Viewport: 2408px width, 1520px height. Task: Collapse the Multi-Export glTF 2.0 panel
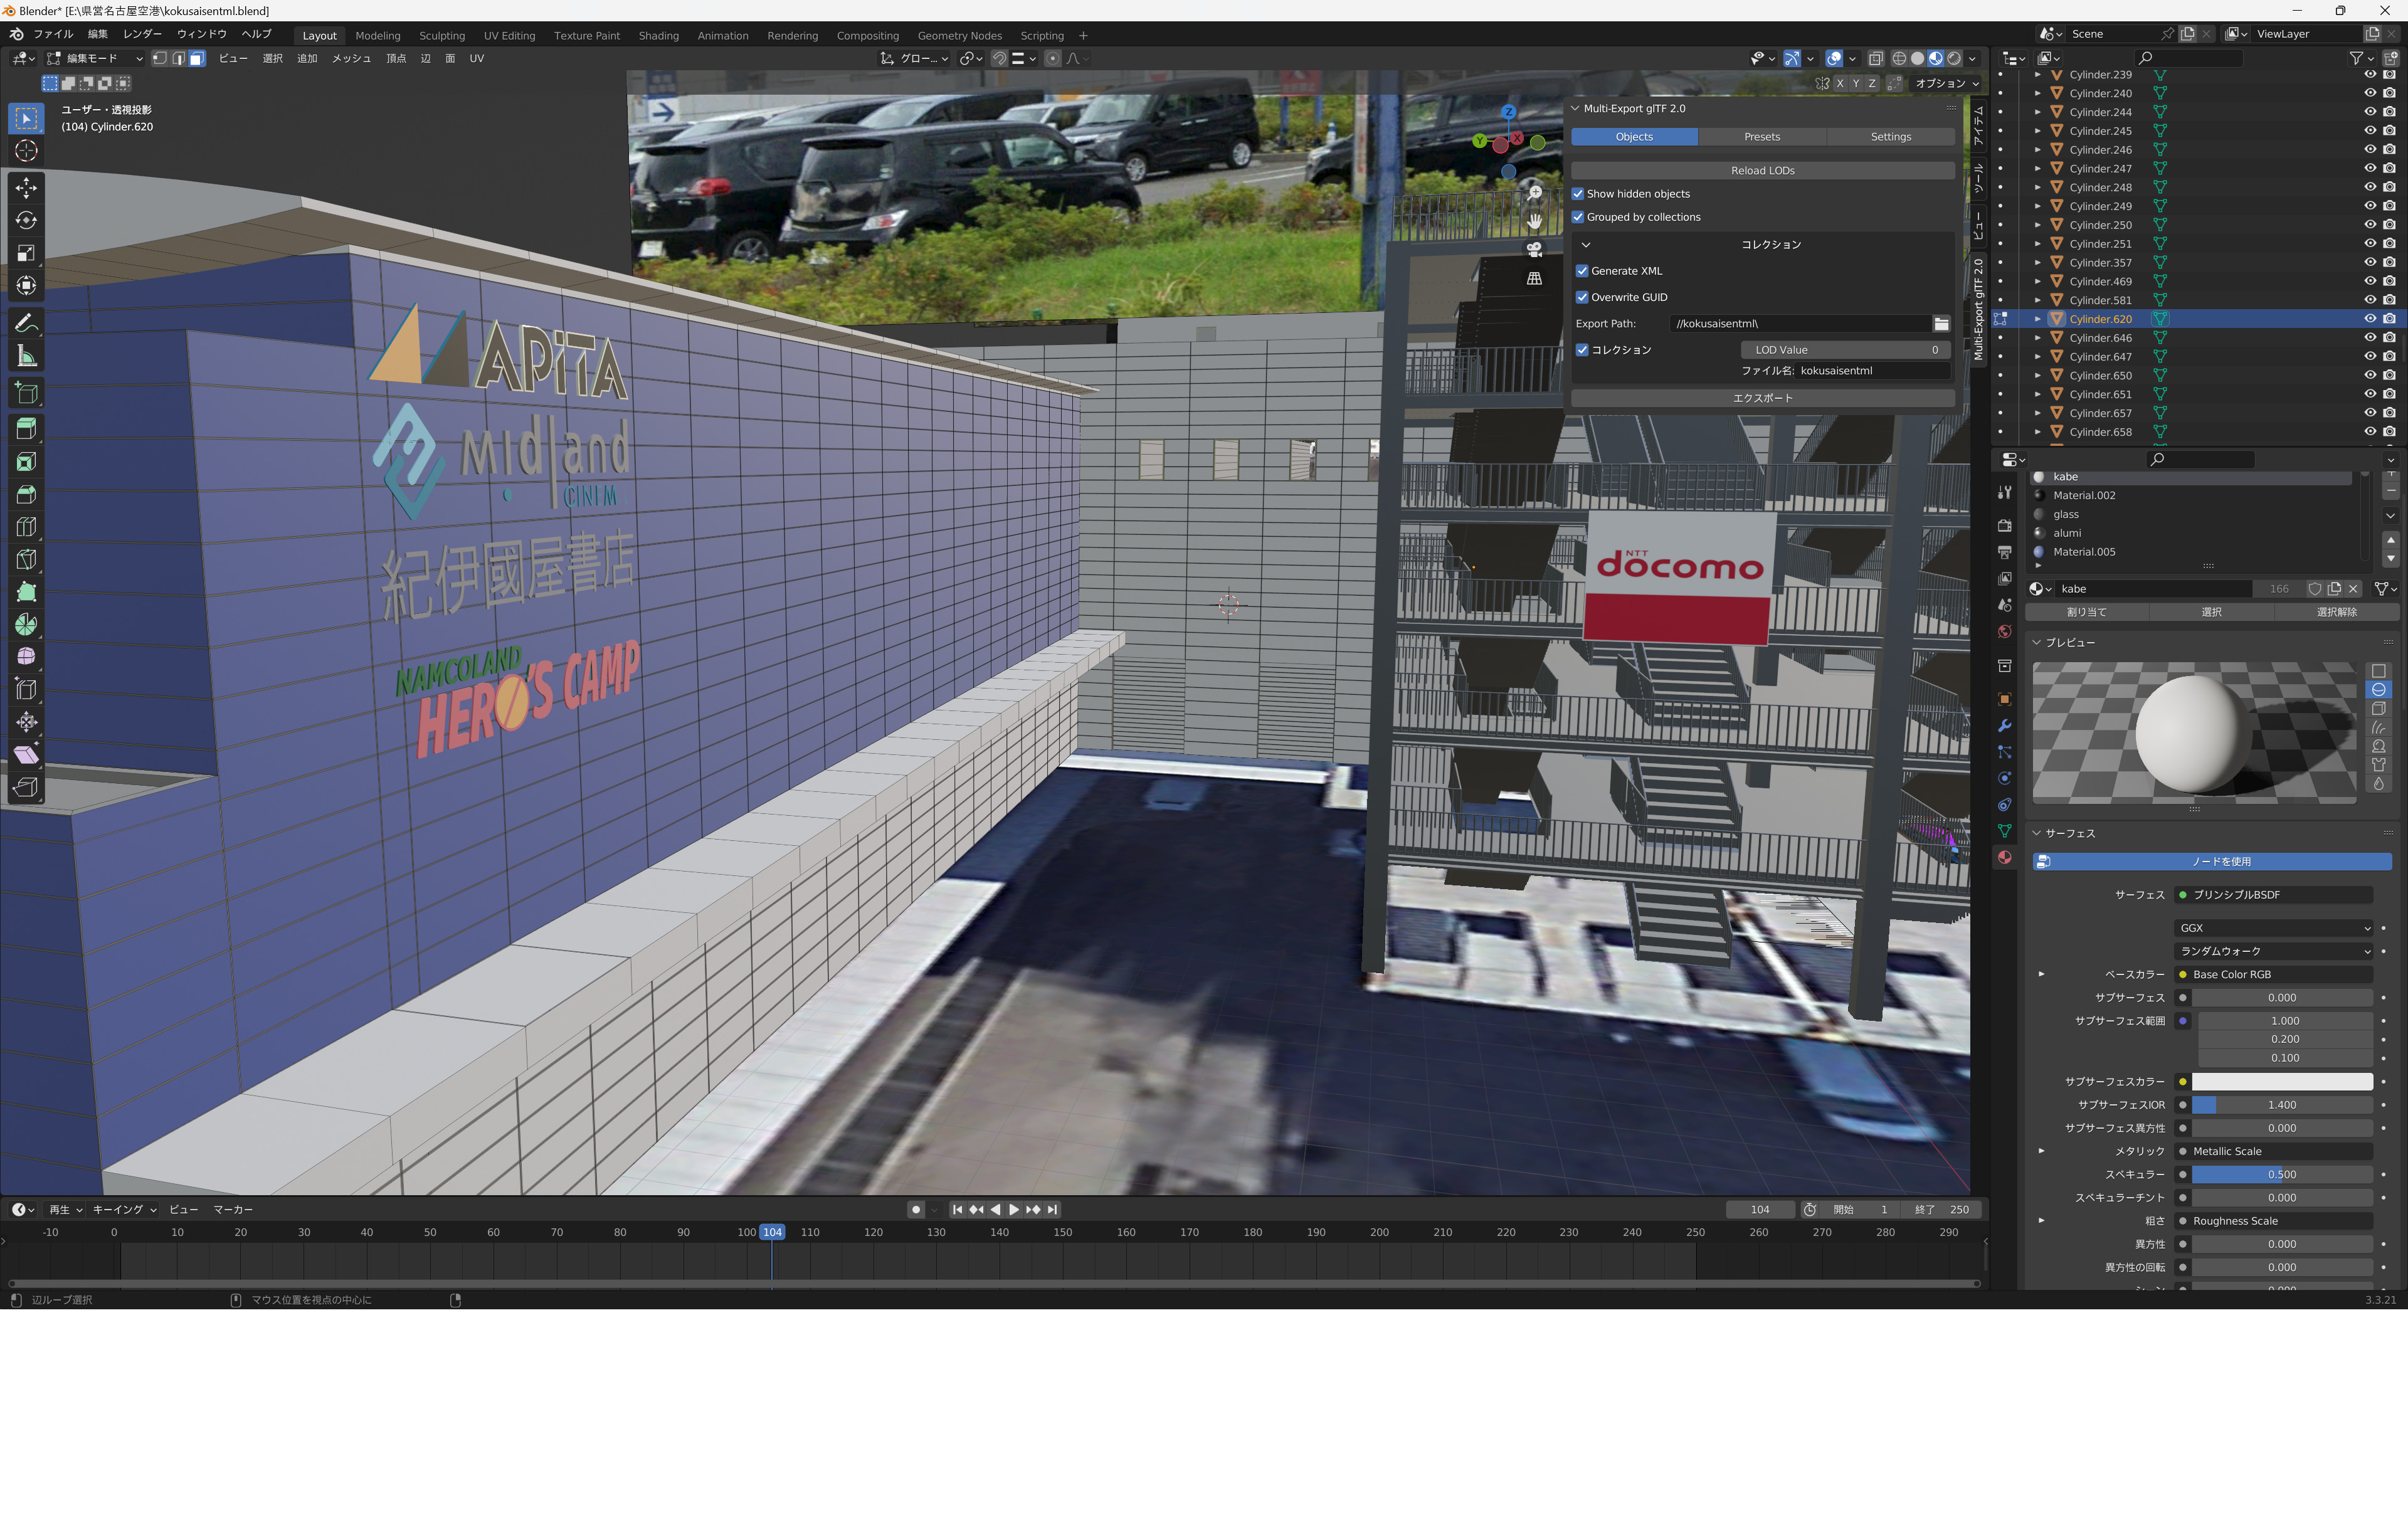[x=1576, y=108]
